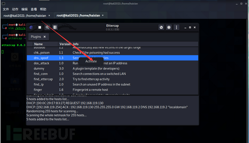Select the dos_attack plugin row
This screenshot has width=249, height=143.
coord(113,63)
